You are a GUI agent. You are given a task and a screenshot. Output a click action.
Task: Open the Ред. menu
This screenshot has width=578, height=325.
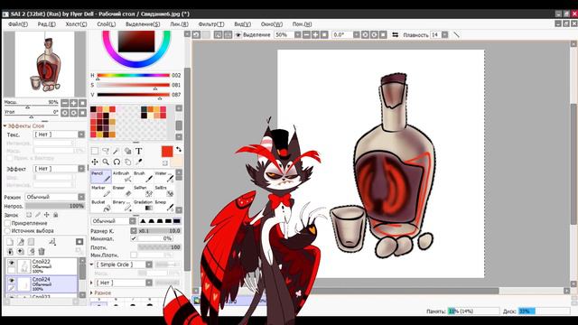[x=46, y=24]
